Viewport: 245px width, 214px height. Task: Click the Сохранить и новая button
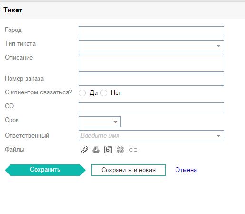[x=128, y=170]
